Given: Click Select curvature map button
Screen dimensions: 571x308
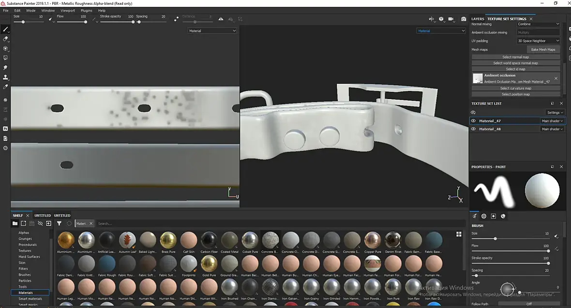Looking at the screenshot, I should pos(515,88).
